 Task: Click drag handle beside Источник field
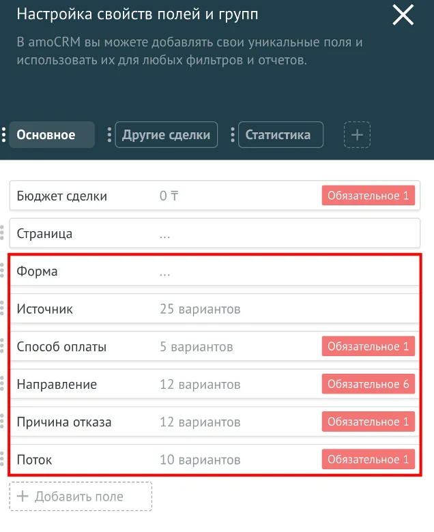[2, 308]
